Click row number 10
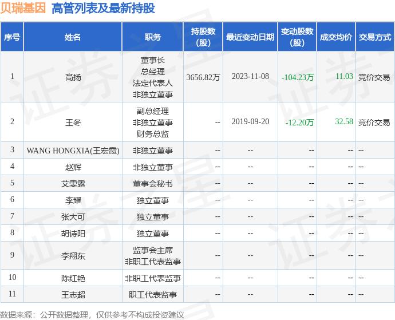The height and width of the screenshot is (320, 395). [12, 277]
